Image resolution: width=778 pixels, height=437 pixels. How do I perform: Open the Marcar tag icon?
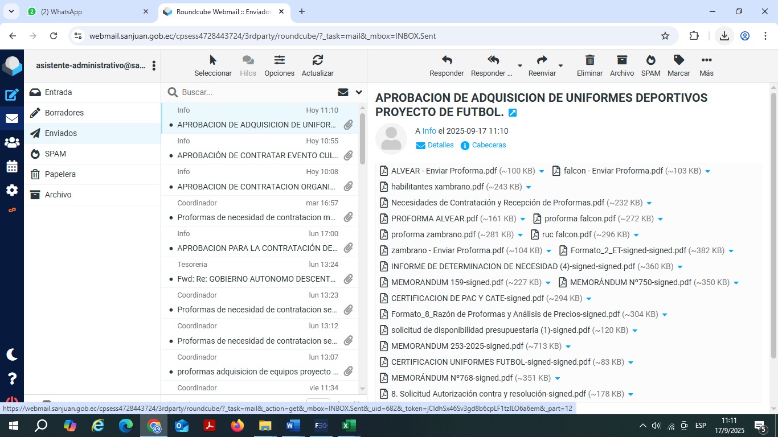pos(678,61)
